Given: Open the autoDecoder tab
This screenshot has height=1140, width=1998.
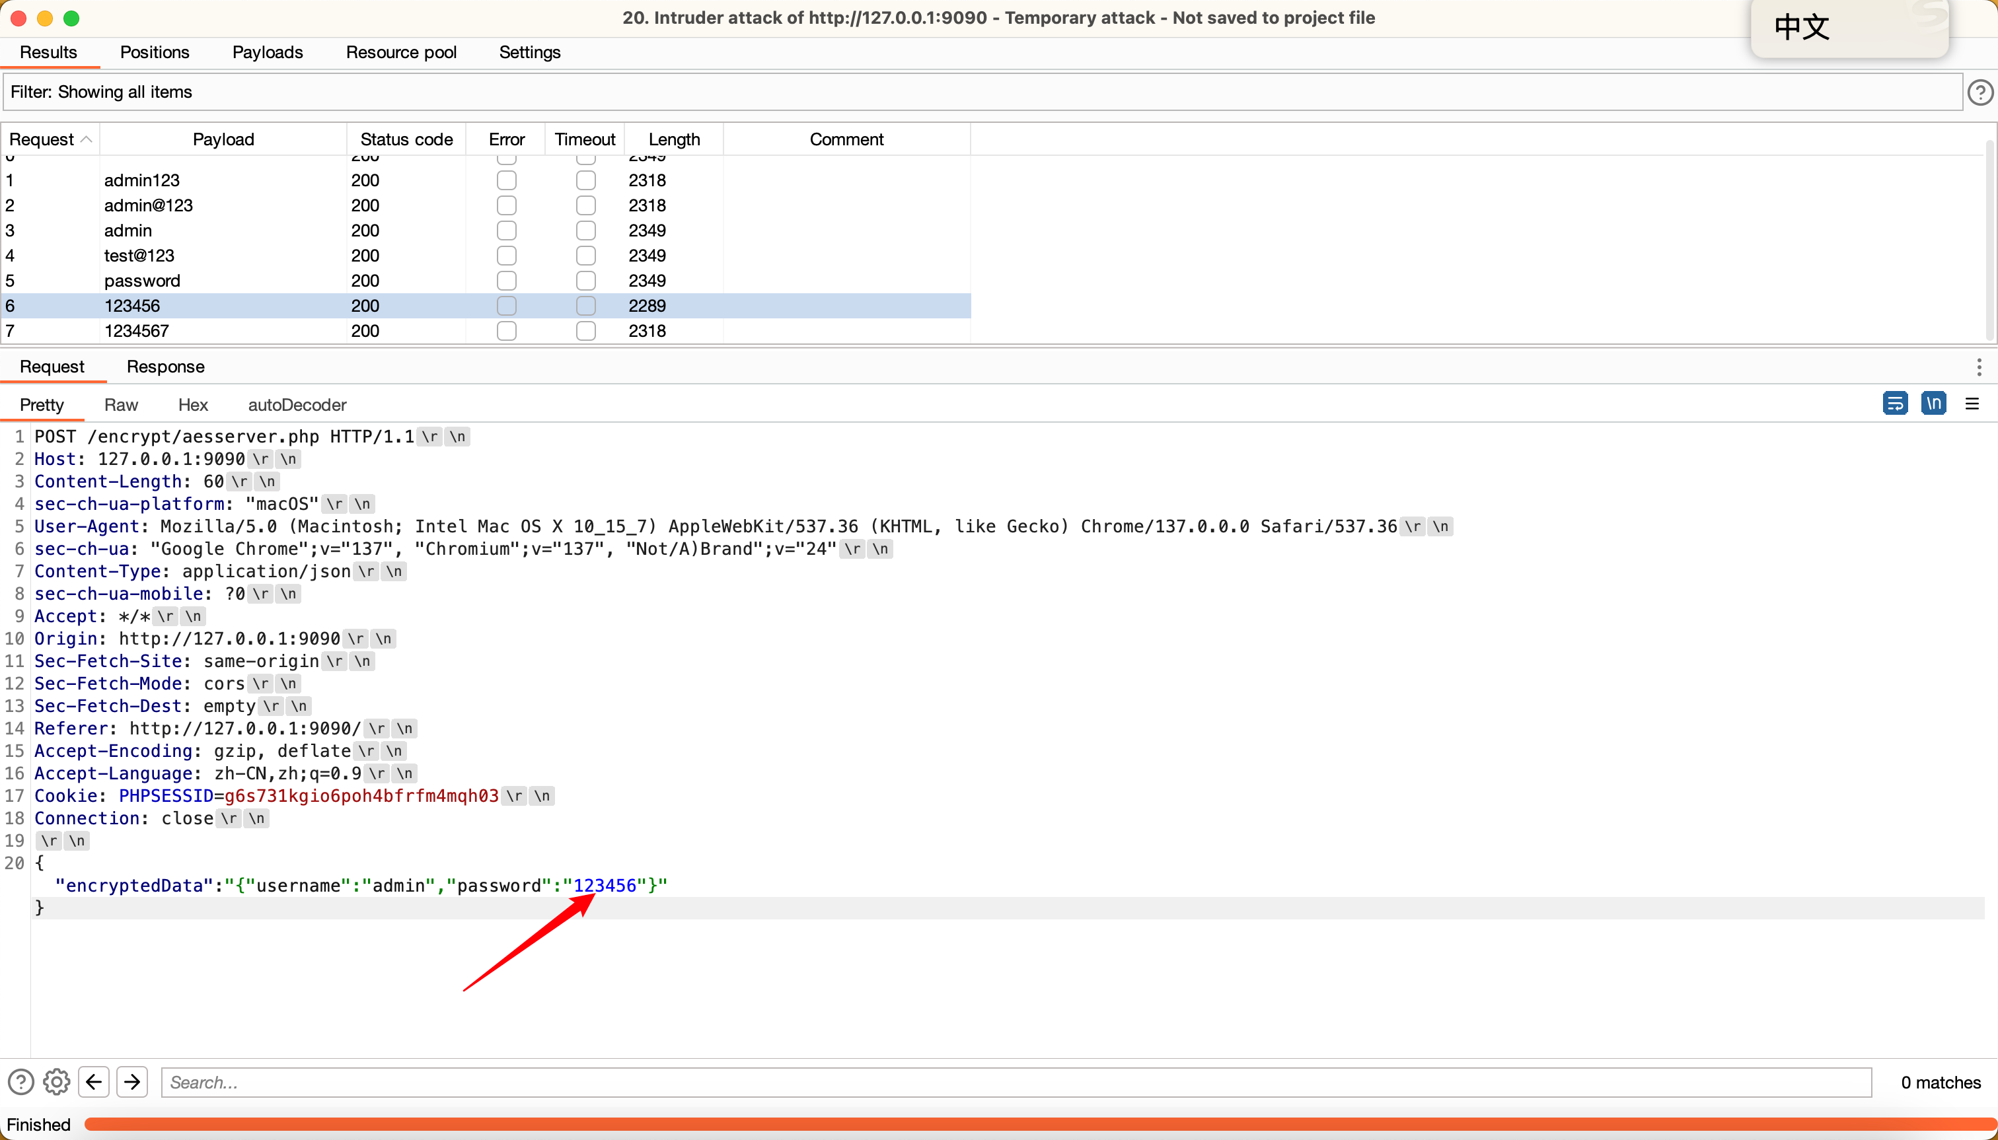Looking at the screenshot, I should (297, 405).
